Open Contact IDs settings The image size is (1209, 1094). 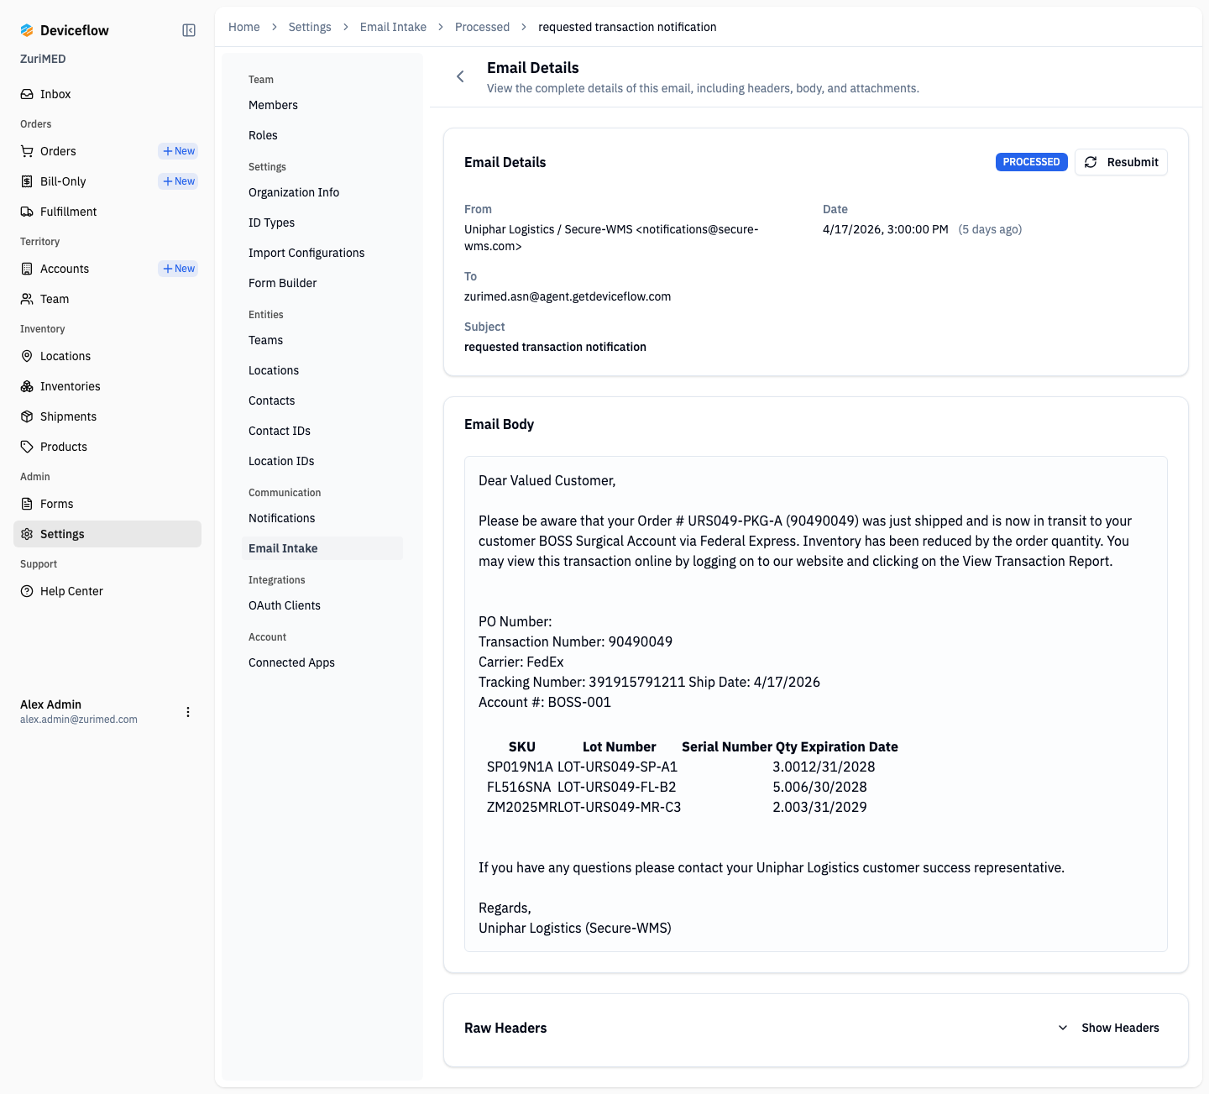click(322, 431)
